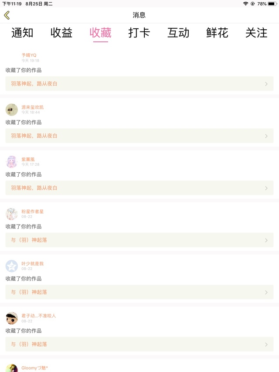This screenshot has height=372, width=279.
Task: Tap the battery status icon
Action: pyautogui.click(x=272, y=3)
